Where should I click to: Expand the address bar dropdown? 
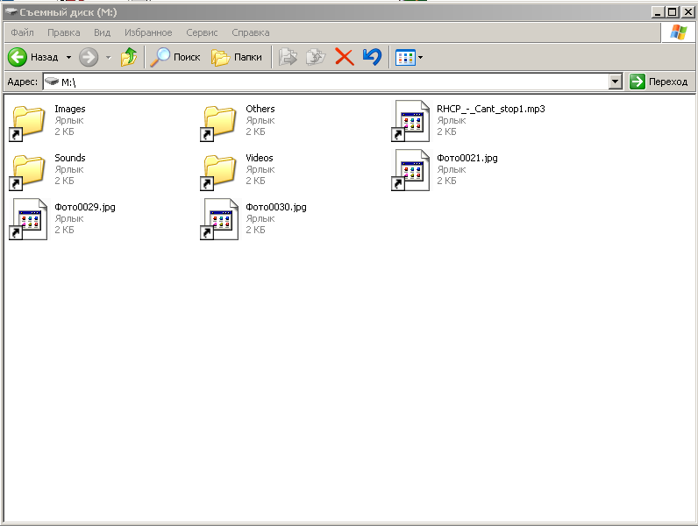[616, 82]
